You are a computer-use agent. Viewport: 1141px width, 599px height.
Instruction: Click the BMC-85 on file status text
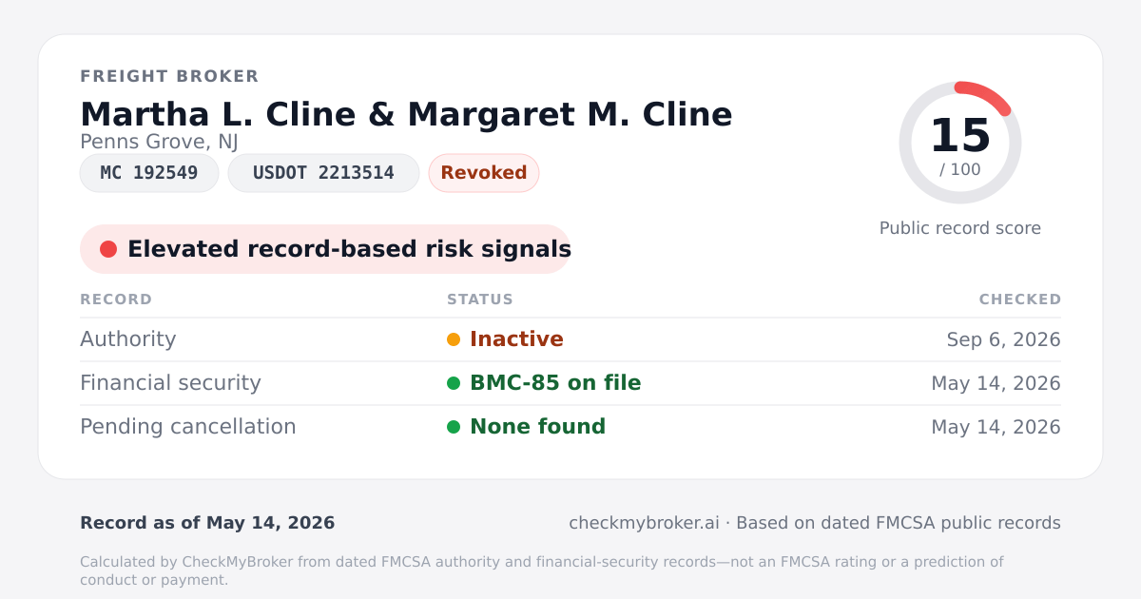(555, 383)
